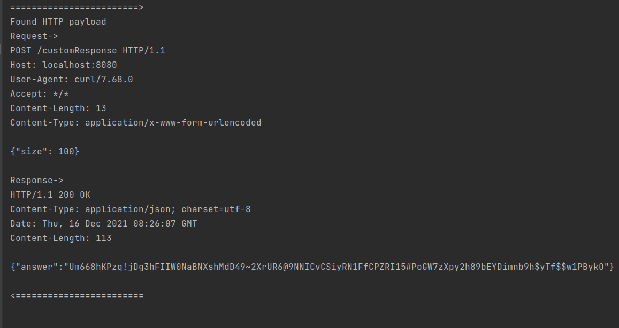This screenshot has width=619, height=328.
Task: Click the HTTP/1.1 200 OK status line
Action: tap(50, 195)
